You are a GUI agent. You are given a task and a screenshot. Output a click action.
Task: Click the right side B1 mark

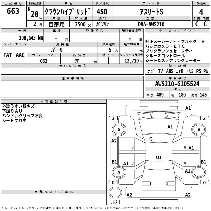pyautogui.click(x=203, y=162)
